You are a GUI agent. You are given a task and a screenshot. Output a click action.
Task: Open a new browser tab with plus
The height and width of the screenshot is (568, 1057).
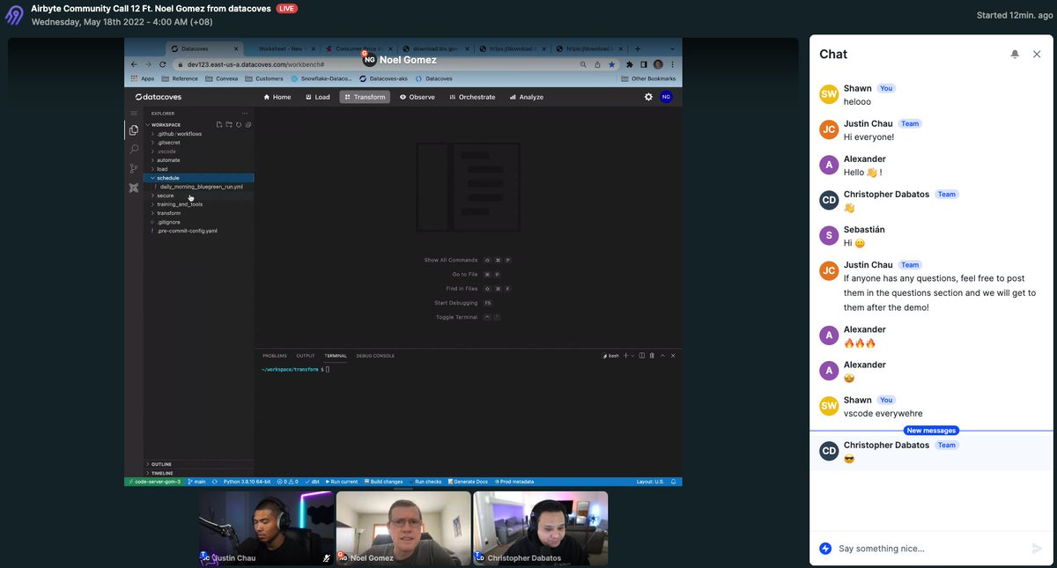(x=638, y=48)
